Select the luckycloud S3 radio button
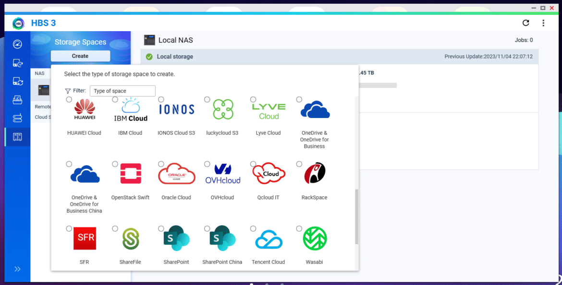The height and width of the screenshot is (285, 562). click(207, 99)
